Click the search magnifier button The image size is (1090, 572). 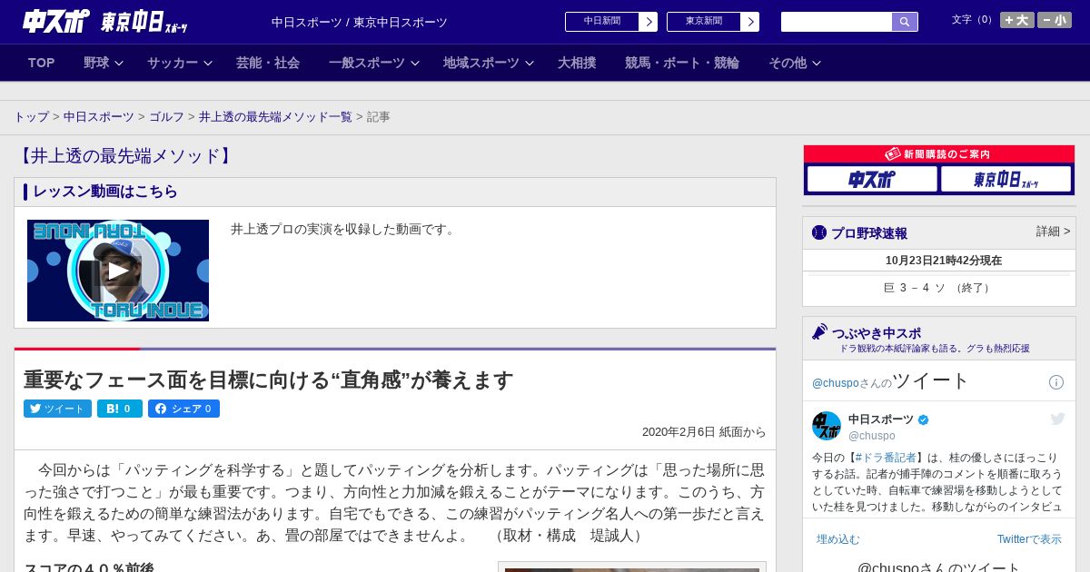[905, 22]
